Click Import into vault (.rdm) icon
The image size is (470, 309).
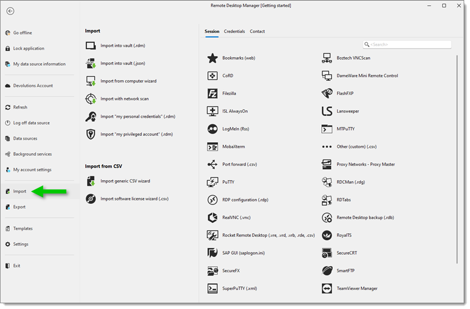[x=90, y=46]
